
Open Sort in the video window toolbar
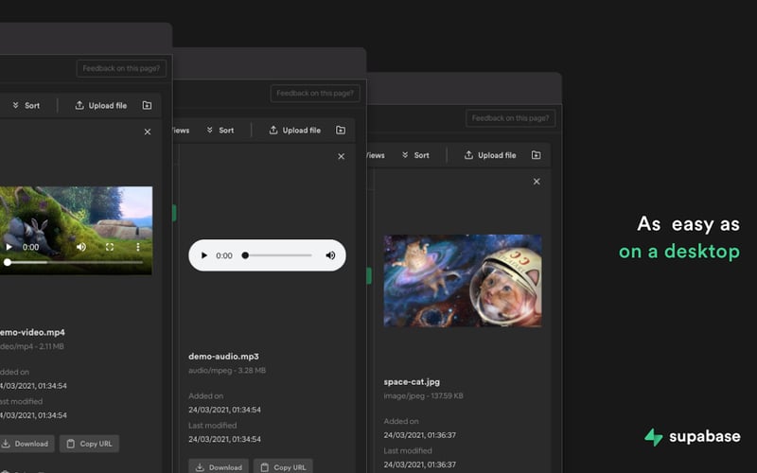[x=26, y=105]
